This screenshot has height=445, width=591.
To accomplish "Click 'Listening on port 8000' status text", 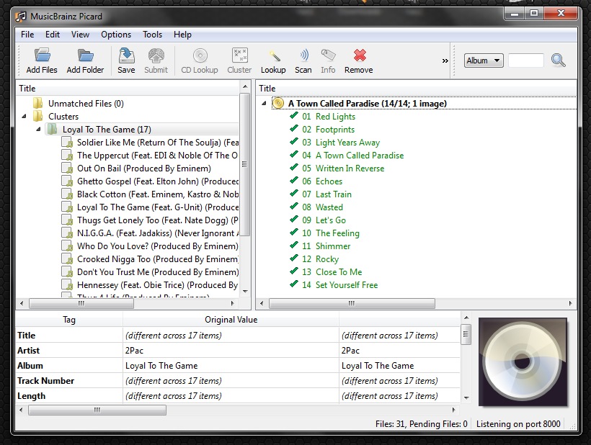I will coord(518,424).
